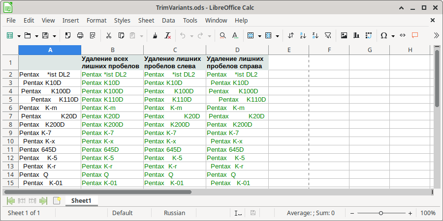Click the Cut scissors icon

tap(108, 35)
